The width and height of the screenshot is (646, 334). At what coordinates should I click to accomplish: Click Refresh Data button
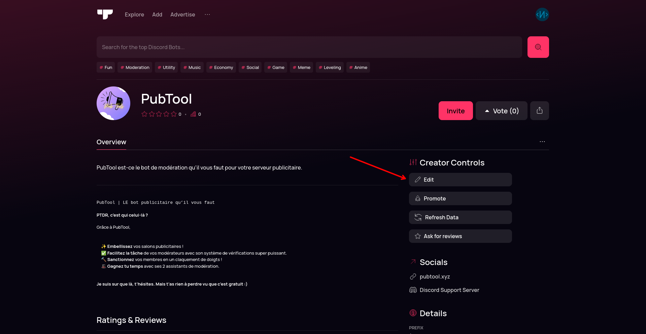(460, 217)
